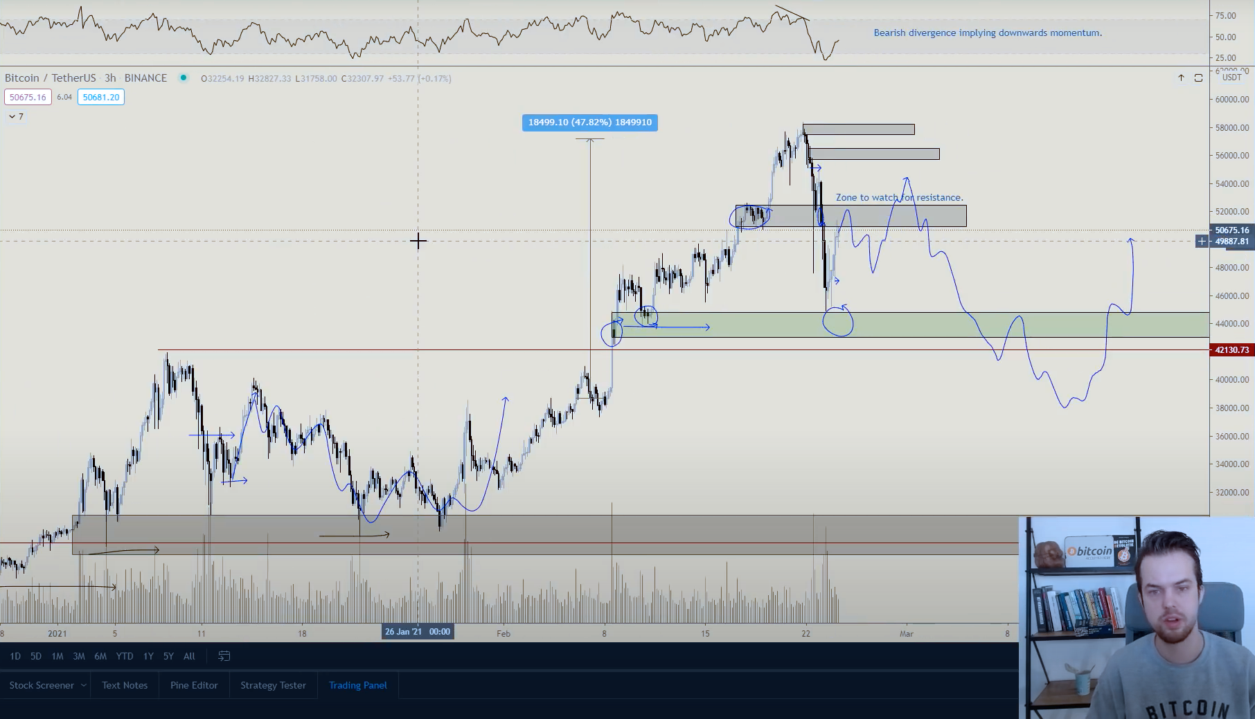Click the move pane up arrow
The width and height of the screenshot is (1255, 719).
click(x=1181, y=78)
